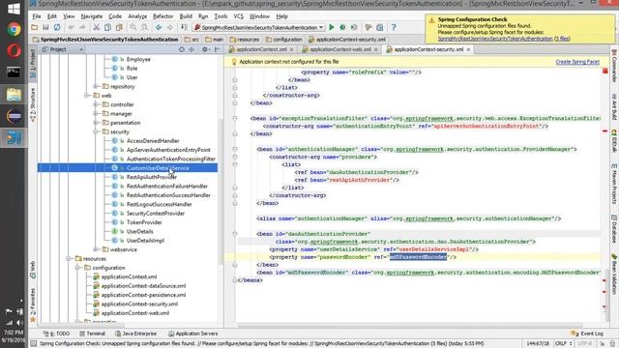The height and width of the screenshot is (348, 619).
Task: Open the Navigate menu
Action: (92, 16)
